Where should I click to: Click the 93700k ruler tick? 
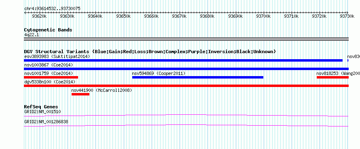coord(264,16)
